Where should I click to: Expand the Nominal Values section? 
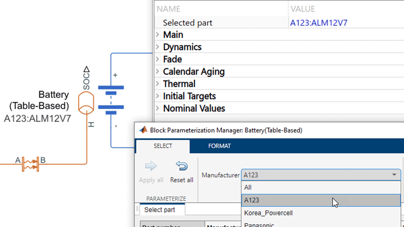click(x=158, y=109)
